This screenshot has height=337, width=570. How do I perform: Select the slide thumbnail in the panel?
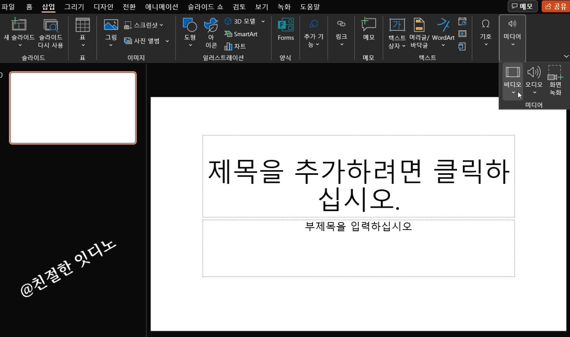tap(73, 108)
